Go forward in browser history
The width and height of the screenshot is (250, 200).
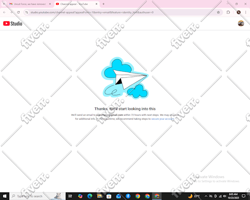[x=11, y=12]
